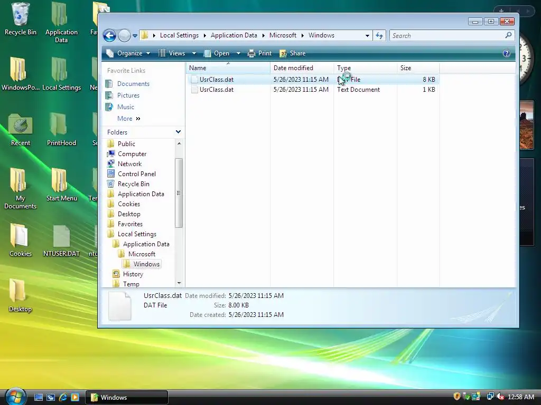Screen dimensions: 541x405
Task: Click folder tree scroll up arrow
Action: [179, 143]
